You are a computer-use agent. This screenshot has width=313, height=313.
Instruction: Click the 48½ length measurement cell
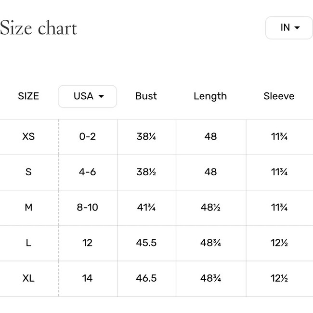pyautogui.click(x=210, y=208)
